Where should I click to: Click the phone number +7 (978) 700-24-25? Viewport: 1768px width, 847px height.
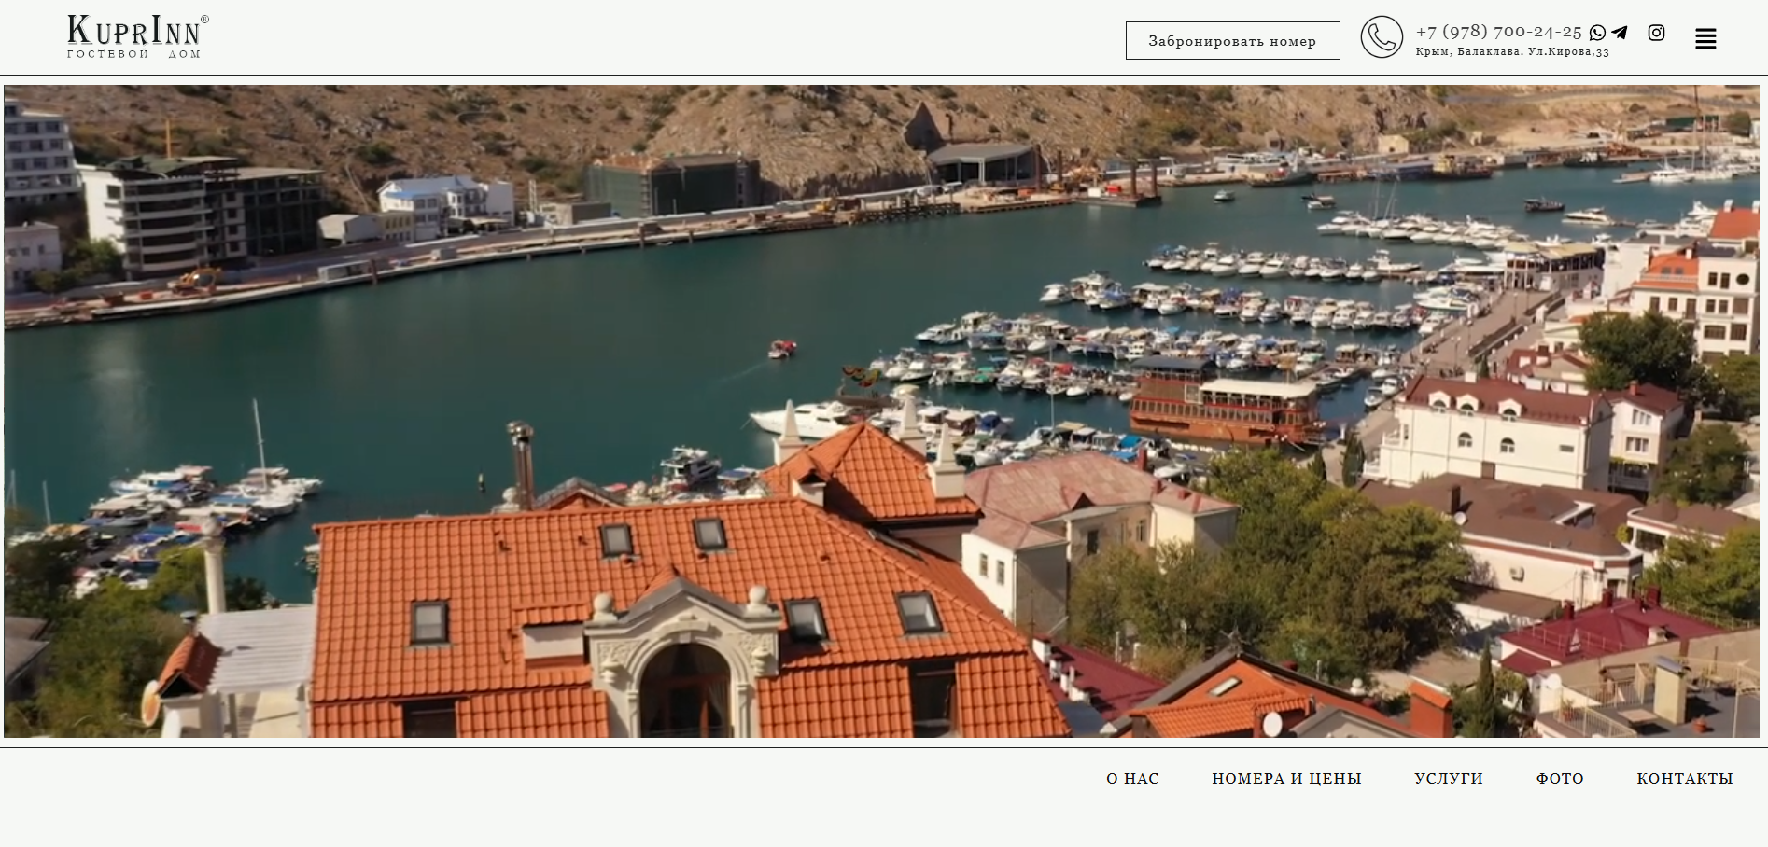click(x=1498, y=32)
